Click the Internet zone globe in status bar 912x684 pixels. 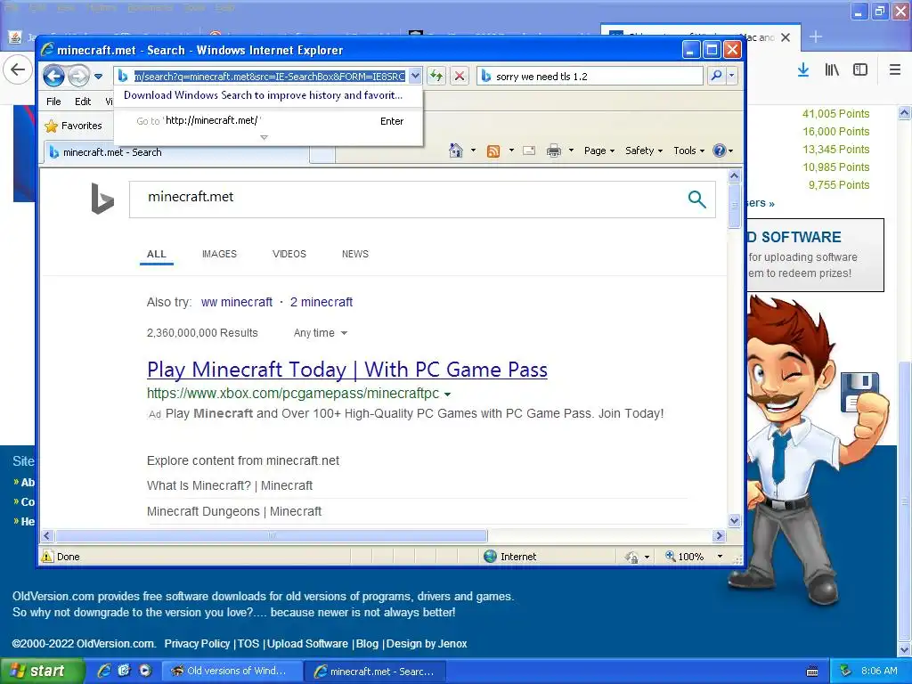click(491, 557)
